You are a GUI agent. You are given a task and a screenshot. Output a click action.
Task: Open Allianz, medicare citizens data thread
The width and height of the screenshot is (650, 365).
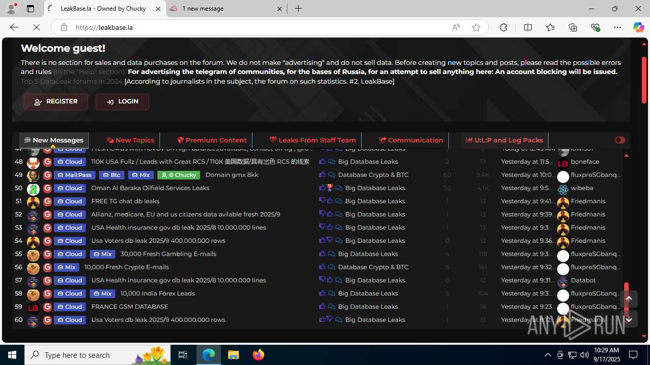tap(186, 214)
